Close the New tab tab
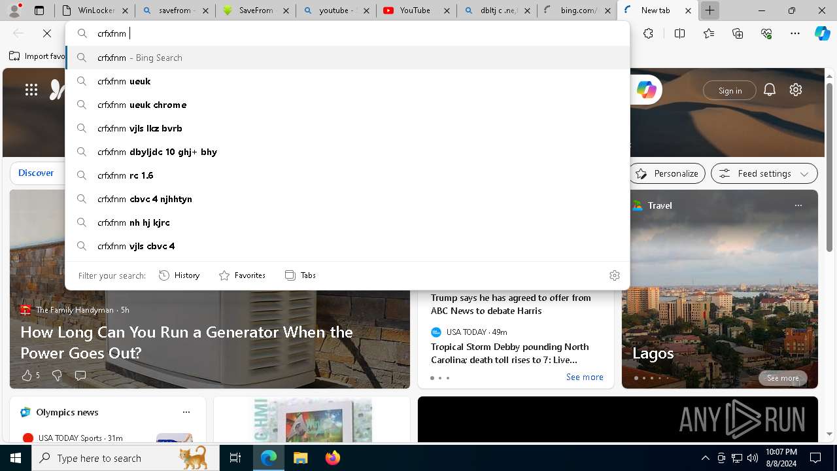 pos(688,10)
